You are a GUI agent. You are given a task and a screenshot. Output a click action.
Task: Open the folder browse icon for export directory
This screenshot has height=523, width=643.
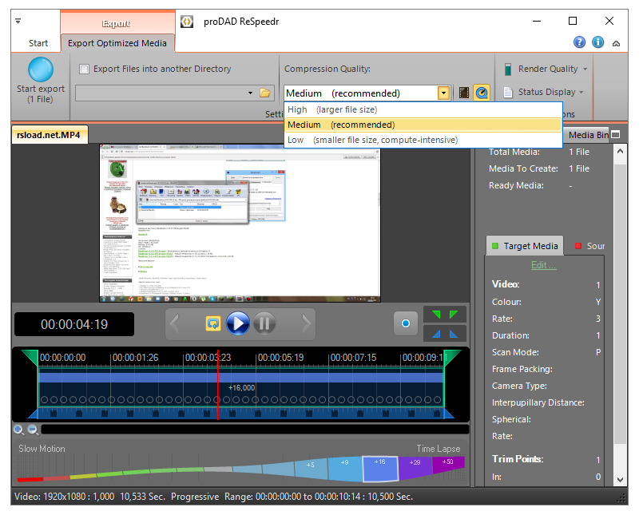point(265,93)
